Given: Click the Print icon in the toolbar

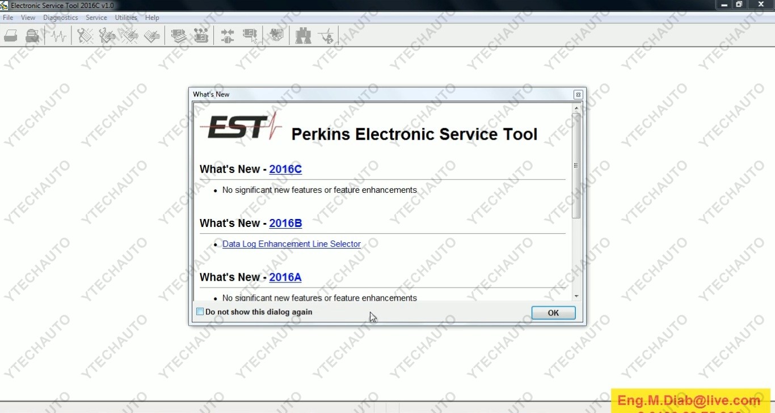Looking at the screenshot, I should pos(11,36).
